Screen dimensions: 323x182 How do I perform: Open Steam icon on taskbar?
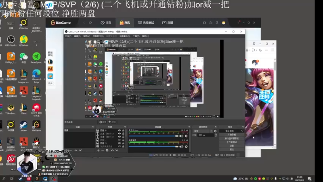20,179
